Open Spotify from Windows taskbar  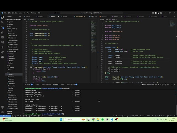pyautogui.click(x=102, y=119)
